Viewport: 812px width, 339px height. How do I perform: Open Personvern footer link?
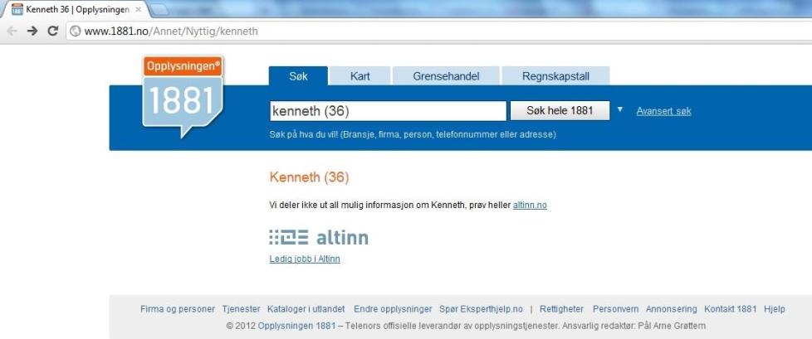(x=616, y=309)
